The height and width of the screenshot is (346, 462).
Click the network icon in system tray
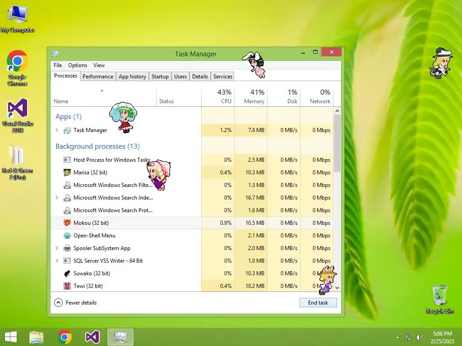point(409,337)
